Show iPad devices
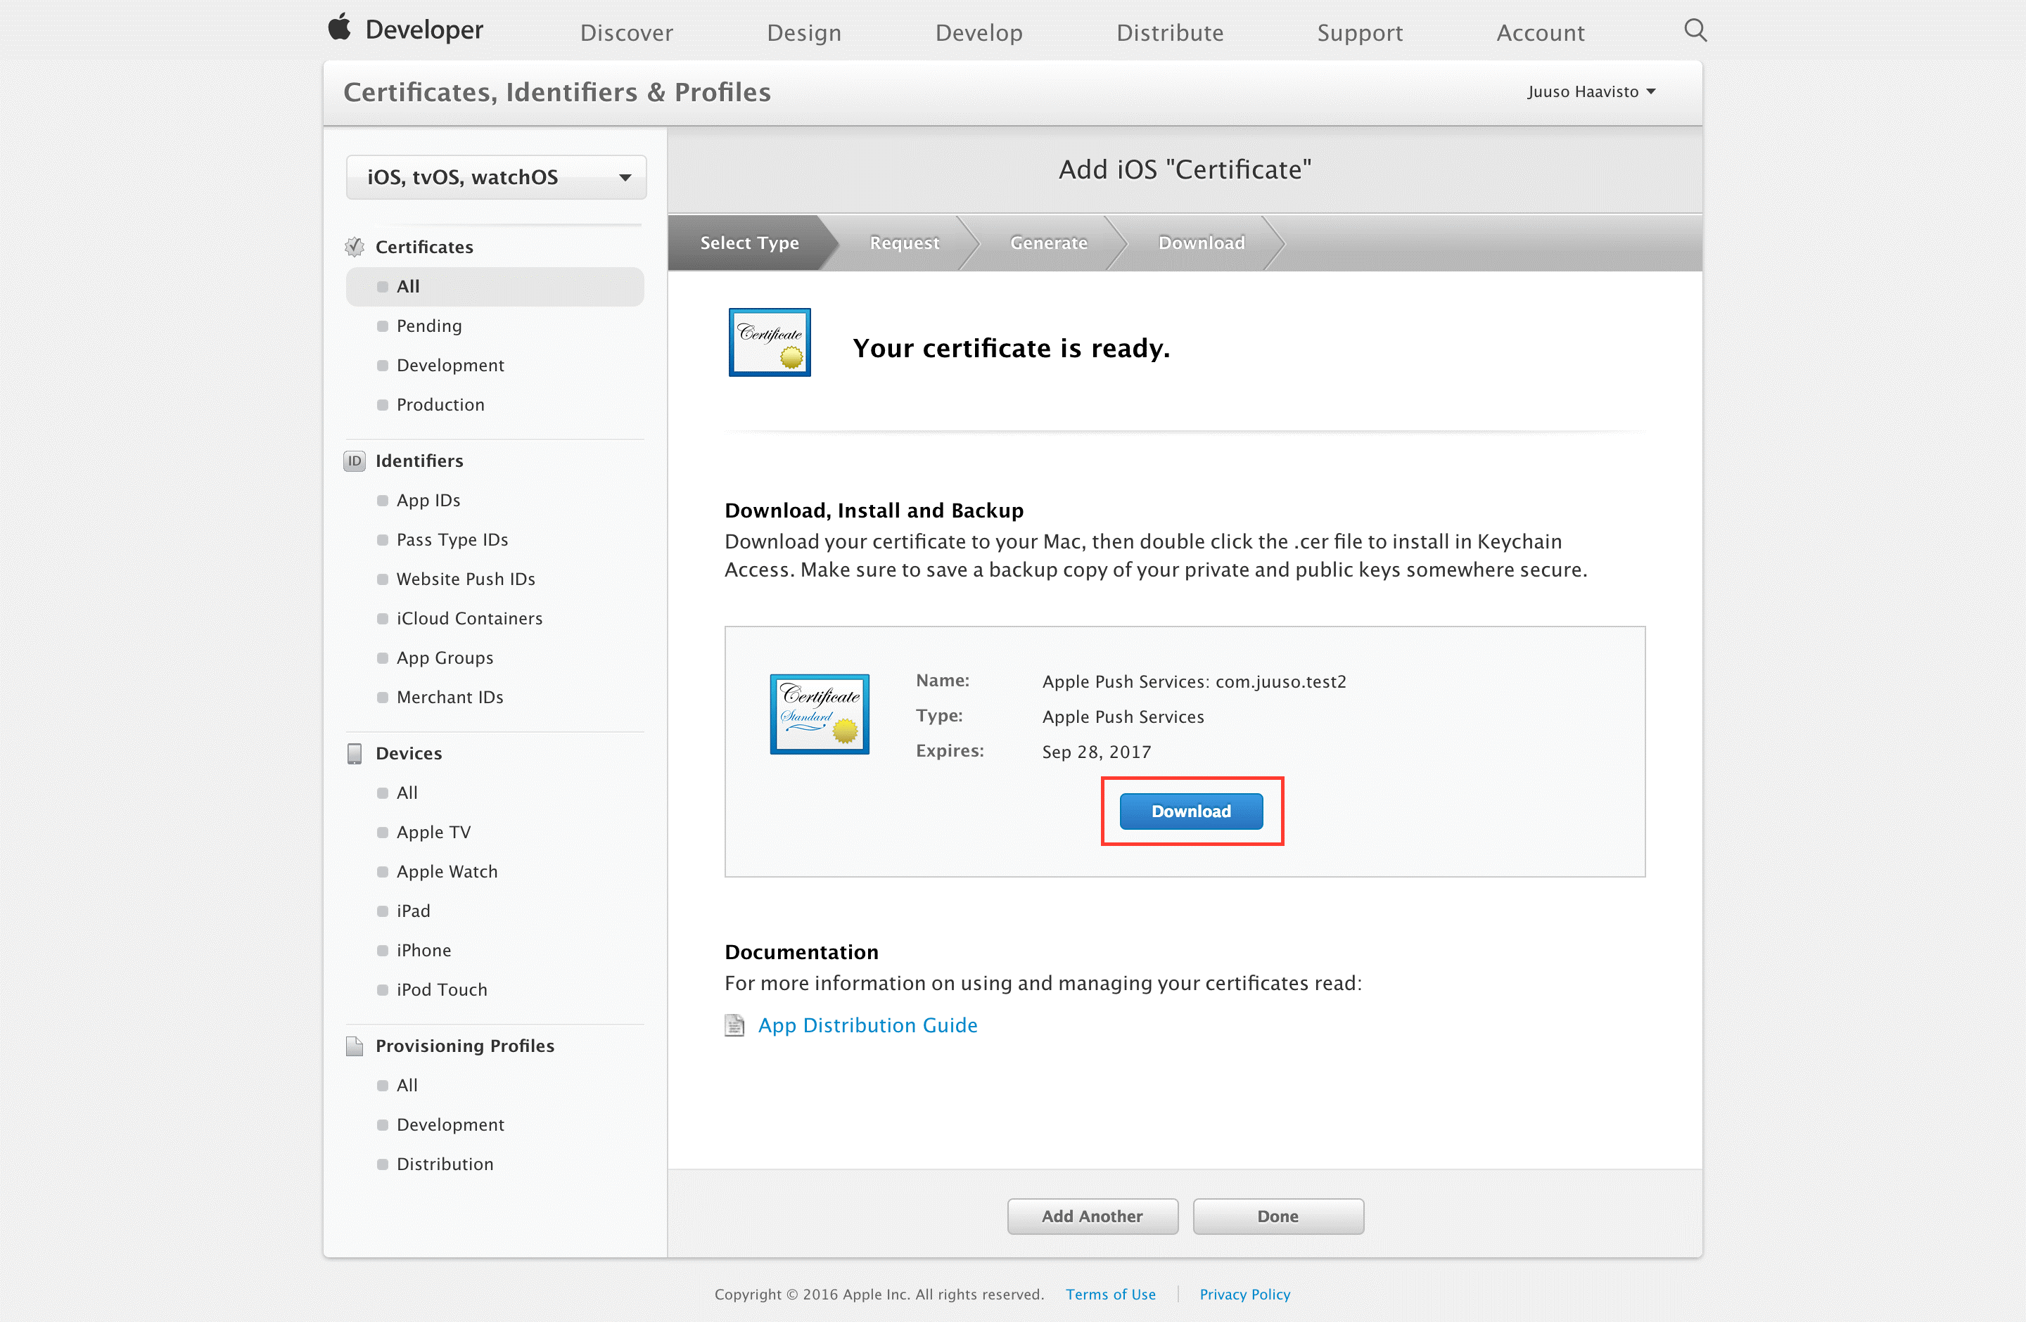This screenshot has height=1322, width=2026. click(x=413, y=910)
